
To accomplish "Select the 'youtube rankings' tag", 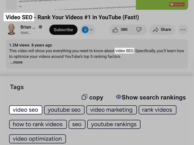I will 114,124.
